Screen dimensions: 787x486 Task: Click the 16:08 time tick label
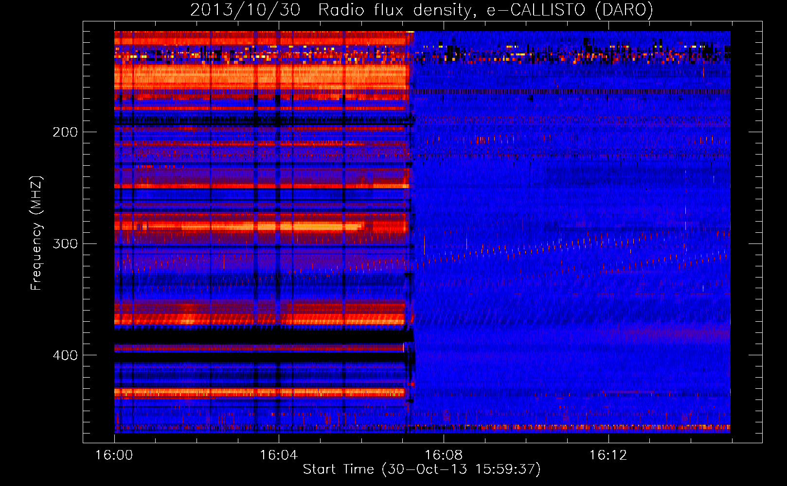(444, 455)
